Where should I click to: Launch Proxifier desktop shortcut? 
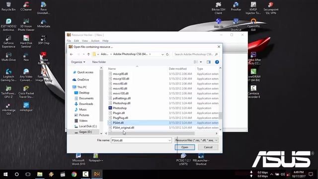(x=236, y=6)
